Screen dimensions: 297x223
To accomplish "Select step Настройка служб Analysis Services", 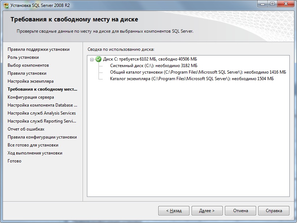I will pyautogui.click(x=42, y=113).
